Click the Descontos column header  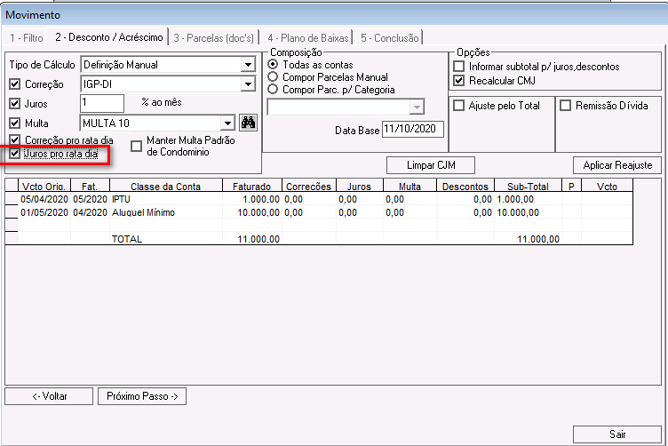coord(465,187)
